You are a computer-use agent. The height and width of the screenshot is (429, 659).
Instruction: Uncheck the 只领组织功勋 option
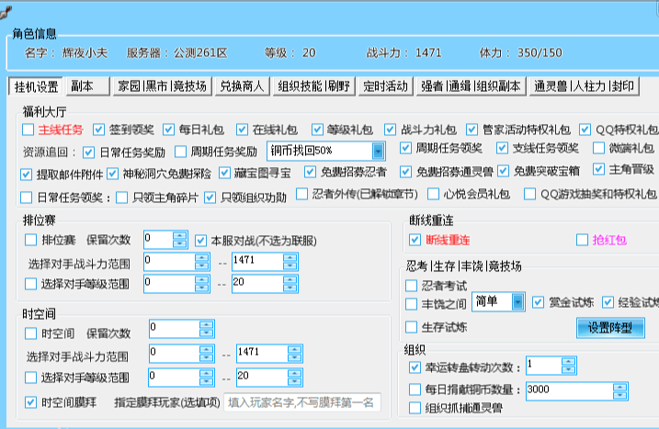pos(210,198)
